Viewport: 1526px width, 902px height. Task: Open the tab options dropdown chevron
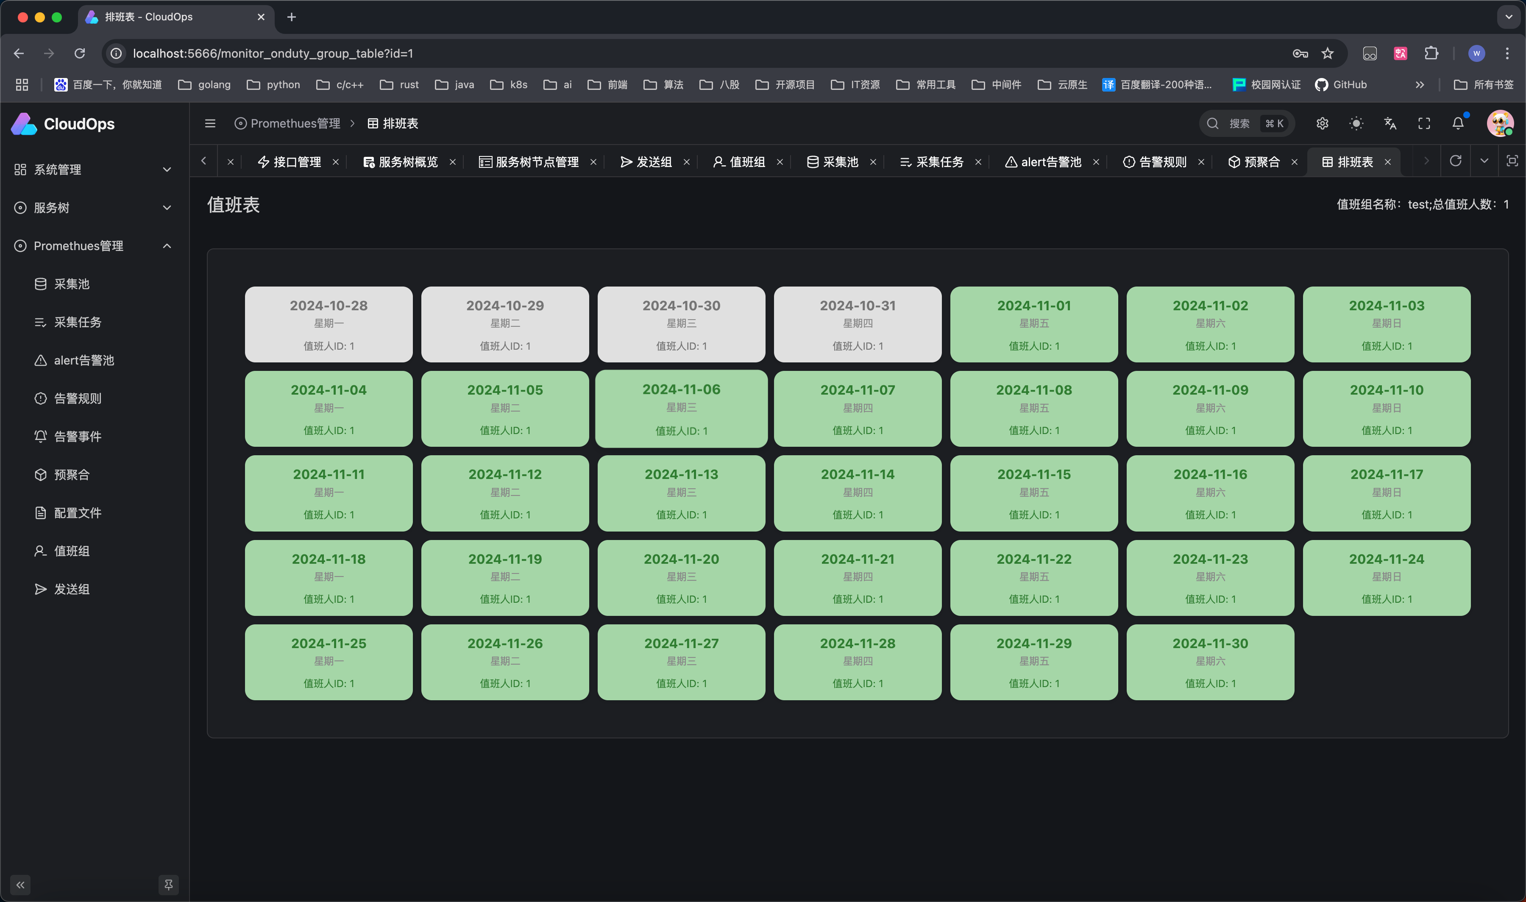click(x=1485, y=161)
